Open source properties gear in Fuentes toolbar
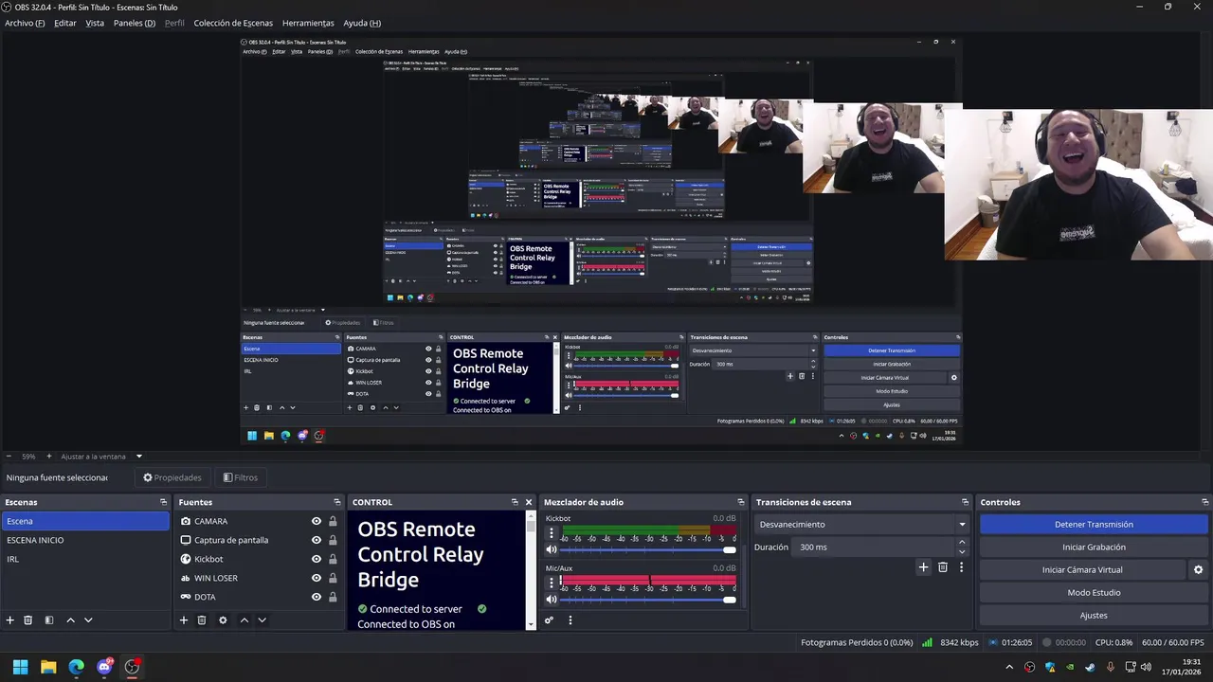Viewport: 1213px width, 682px height. 223,620
